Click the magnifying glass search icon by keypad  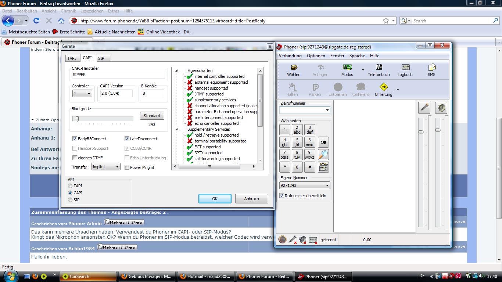point(323,155)
